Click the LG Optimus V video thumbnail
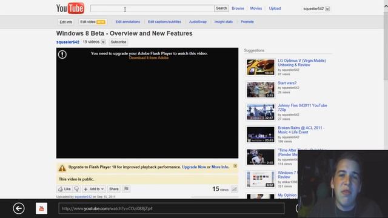This screenshot has height=218, width=388. 260,67
